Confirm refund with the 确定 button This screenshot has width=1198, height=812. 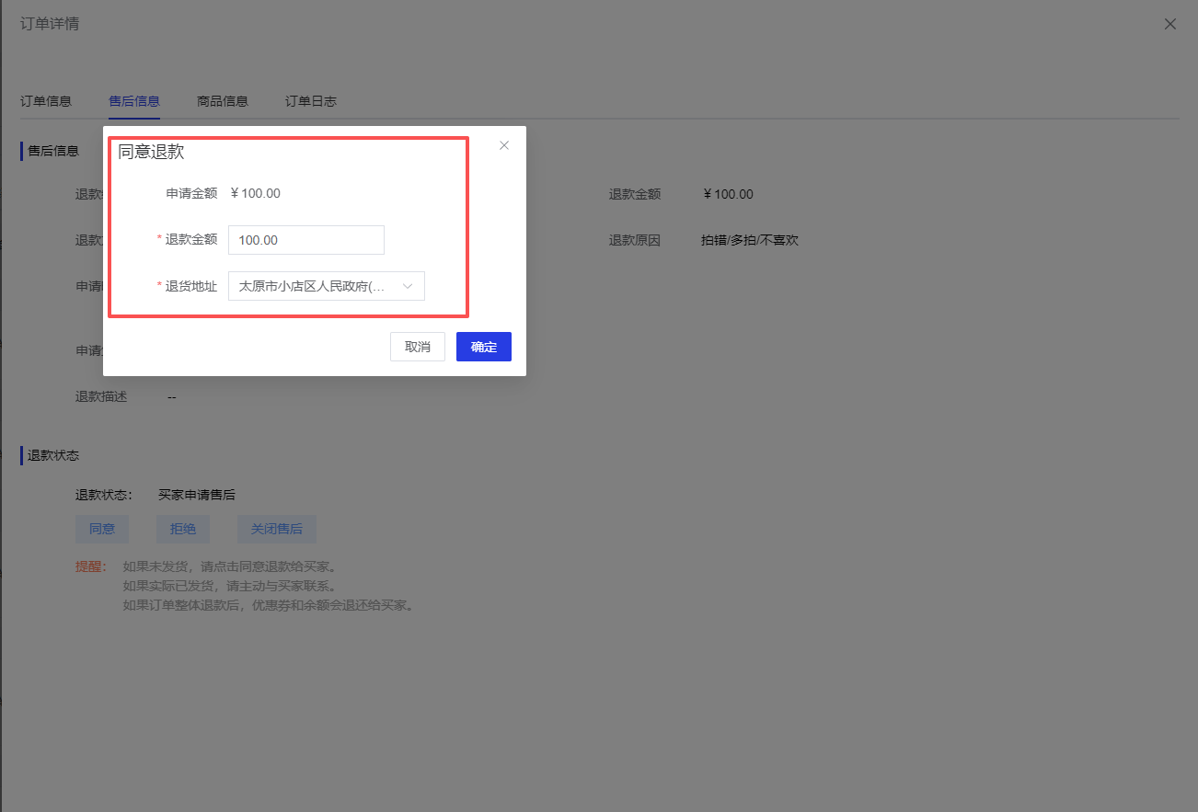coord(483,347)
